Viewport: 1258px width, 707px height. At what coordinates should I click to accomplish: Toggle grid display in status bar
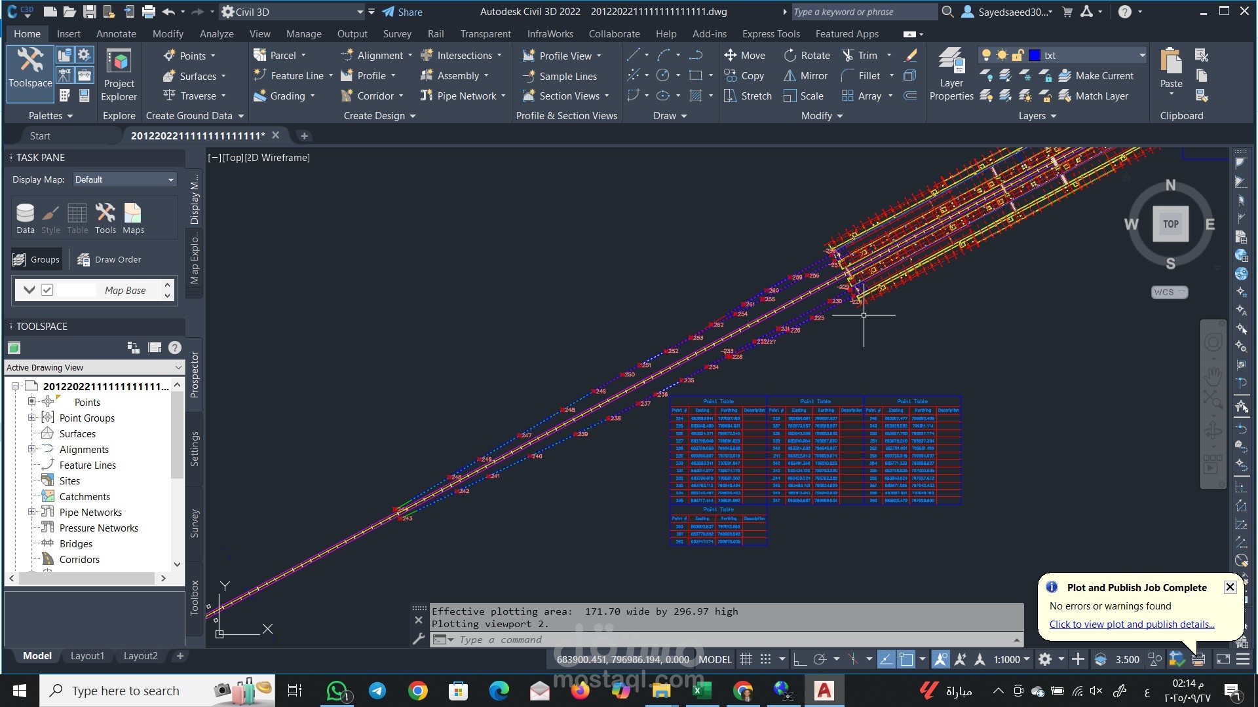pyautogui.click(x=746, y=659)
